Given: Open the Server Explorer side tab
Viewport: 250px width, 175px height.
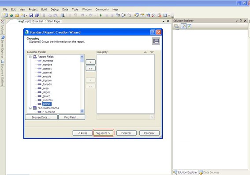Looking at the screenshot, I should coord(2,47).
